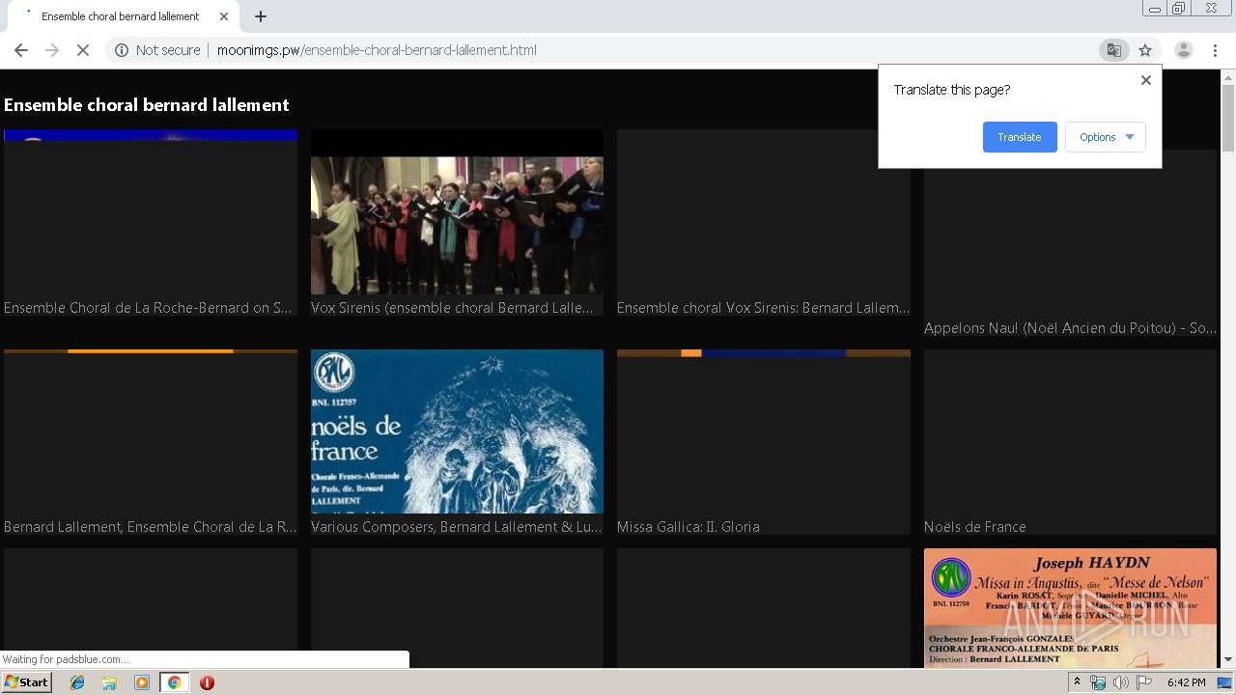Go back to the previous page

point(21,50)
